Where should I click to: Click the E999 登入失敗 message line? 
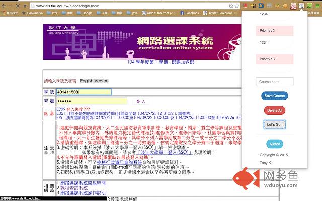coord(73,109)
